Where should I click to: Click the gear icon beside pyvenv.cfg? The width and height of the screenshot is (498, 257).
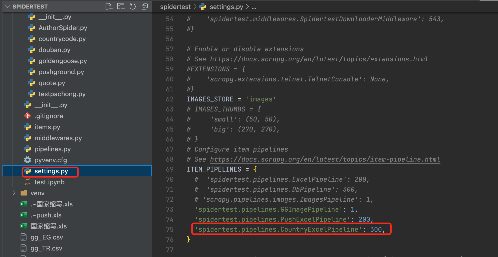(x=28, y=160)
